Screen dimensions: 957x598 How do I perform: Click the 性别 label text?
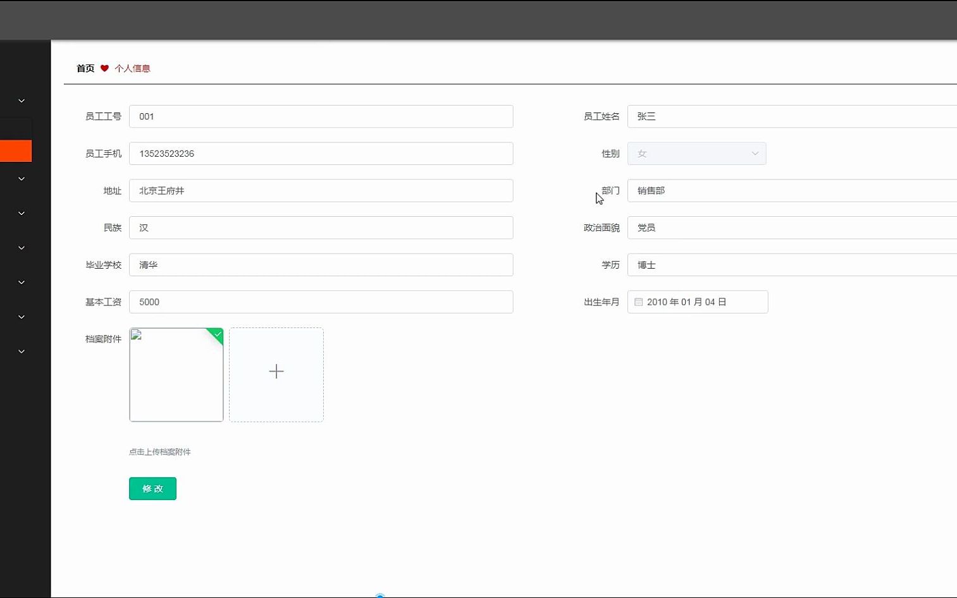(x=610, y=154)
